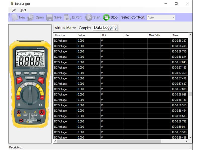This screenshot has width=201, height=150.
Task: Click the vertical scrollbar down arrow
Action: (190, 137)
